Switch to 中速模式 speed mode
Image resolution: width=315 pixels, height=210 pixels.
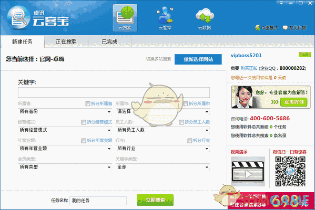pos(267,28)
